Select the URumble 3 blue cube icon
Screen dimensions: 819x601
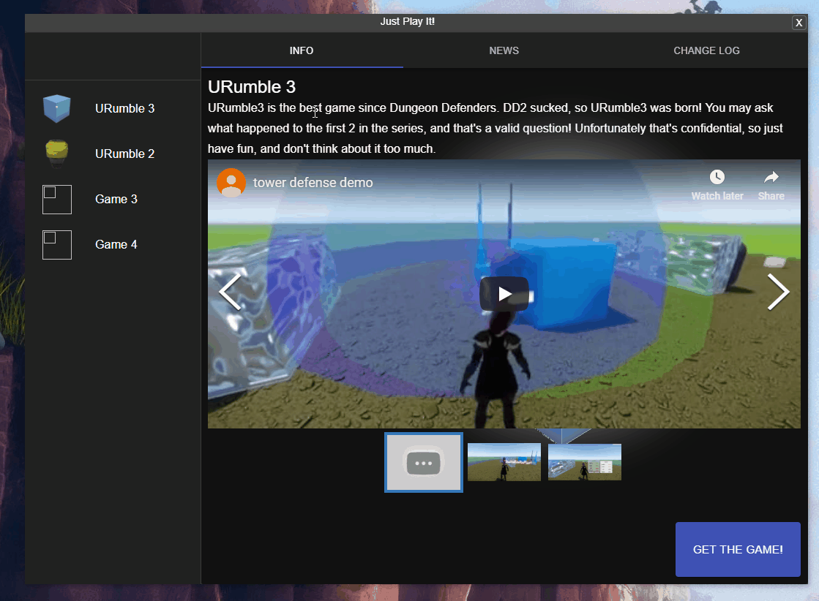click(x=57, y=108)
